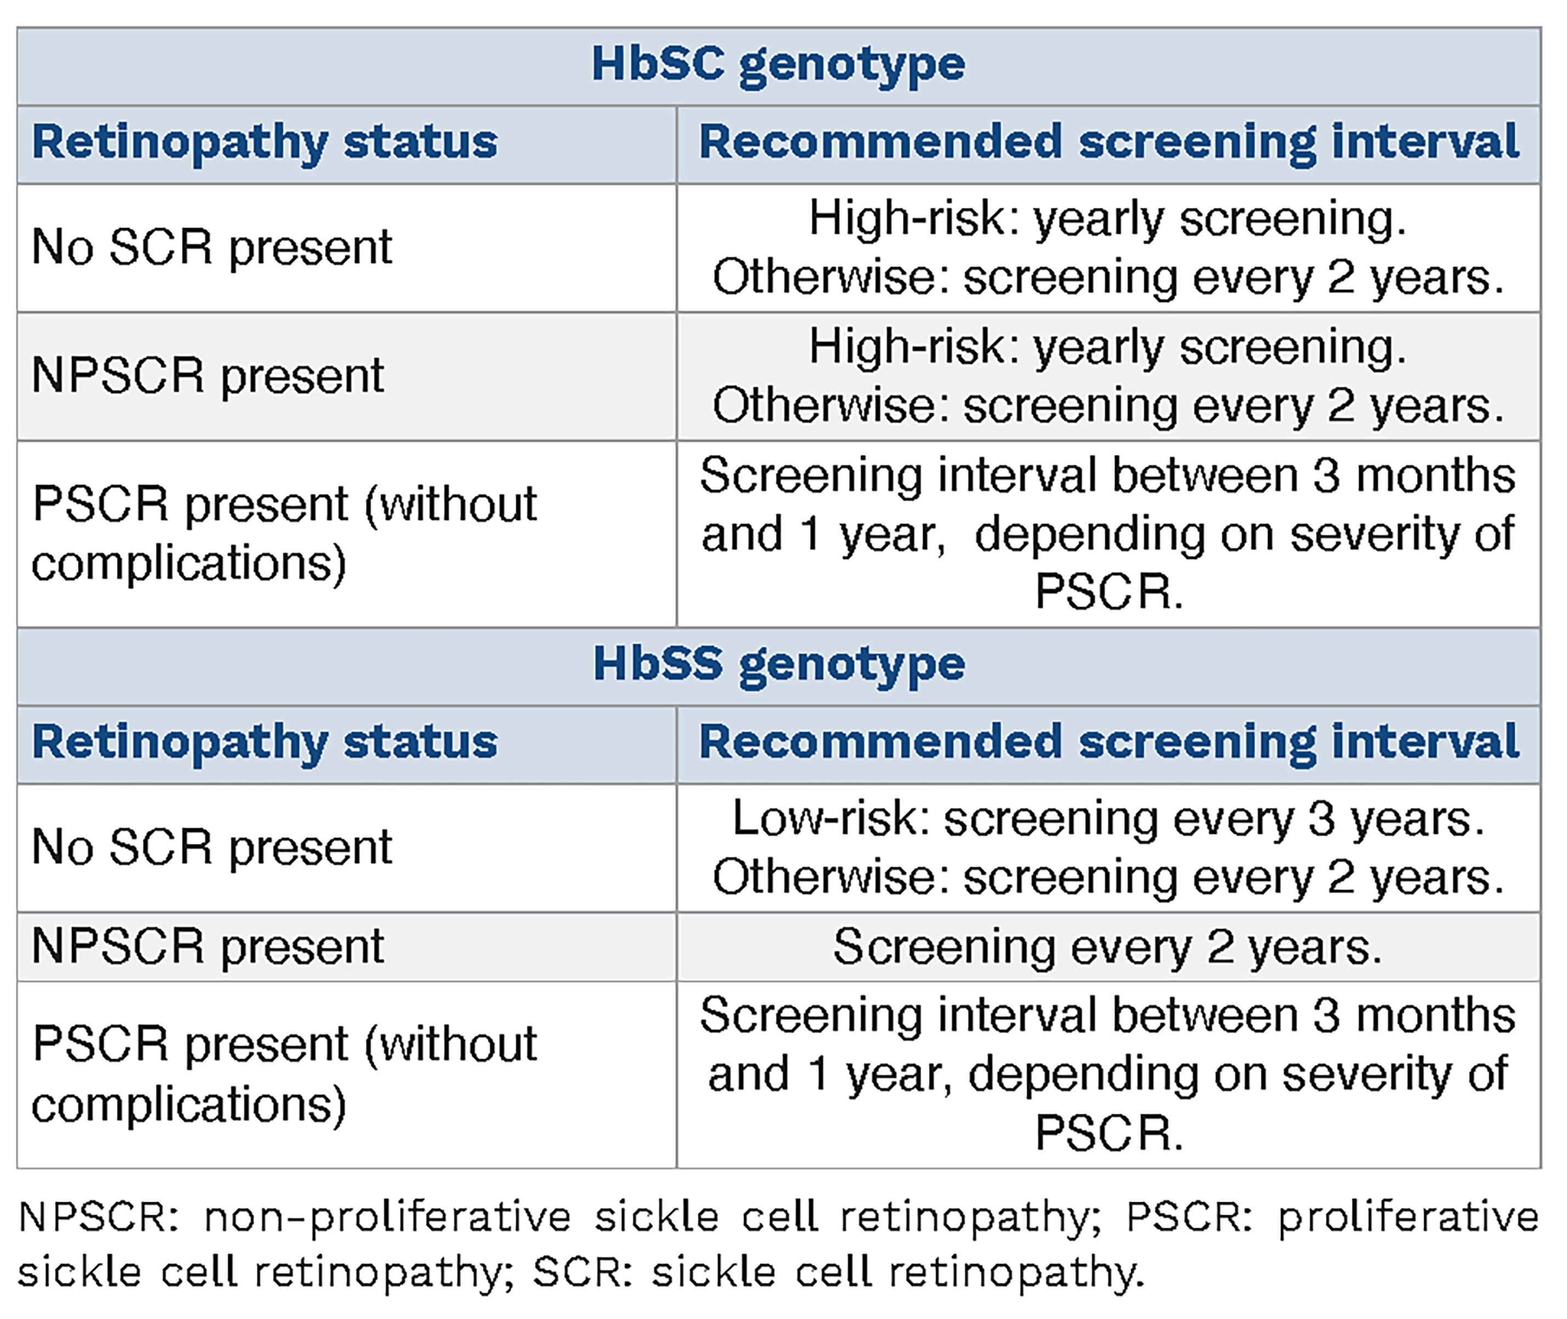The width and height of the screenshot is (1567, 1319).
Task: Select PSCR present without complications under HbSS
Action: tap(284, 1074)
